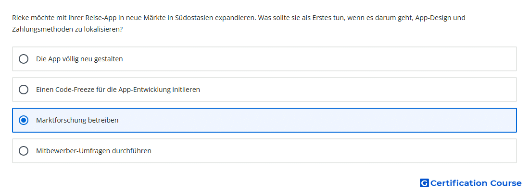The image size is (529, 192).
Task: Click the answer text mentioning App-Entwicklung initiieren
Action: [x=118, y=90]
